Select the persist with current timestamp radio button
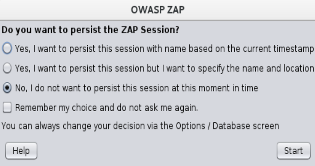Screen dimensions: 315x166 [x=7, y=48]
